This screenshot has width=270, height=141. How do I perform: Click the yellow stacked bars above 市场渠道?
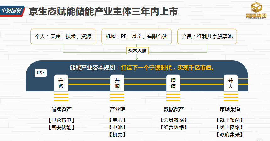click(230, 98)
